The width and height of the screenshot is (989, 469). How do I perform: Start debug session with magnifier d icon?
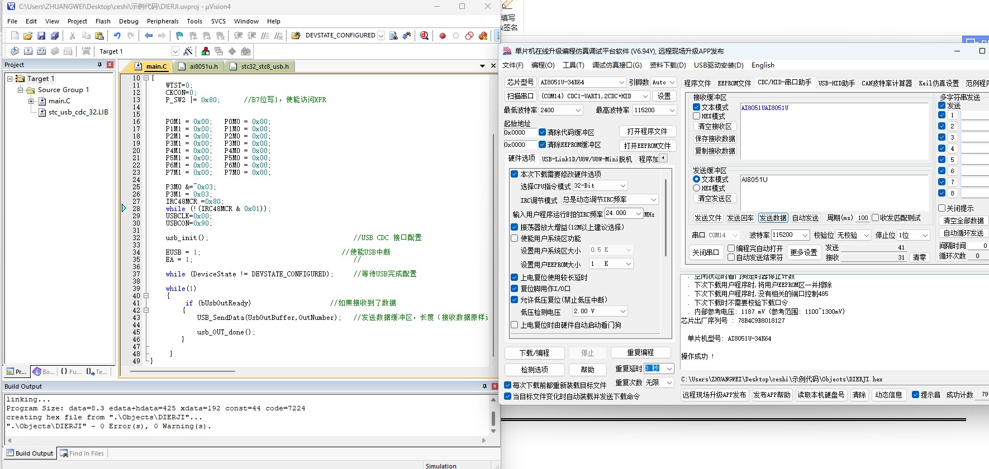tap(425, 36)
